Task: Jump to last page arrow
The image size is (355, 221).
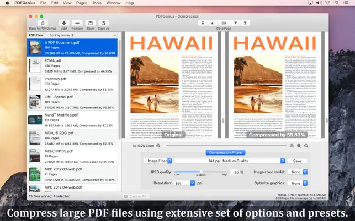Action: click(245, 23)
